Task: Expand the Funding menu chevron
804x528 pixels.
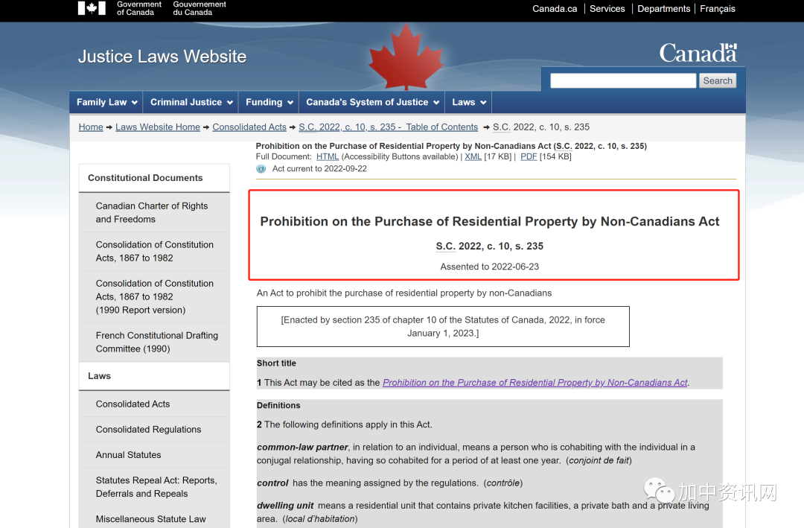Action: (290, 103)
